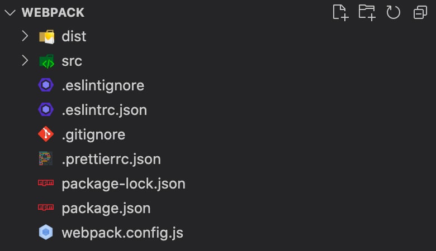Select the .gitignore file name
Viewport: 436px width, 251px height.
[x=93, y=135]
